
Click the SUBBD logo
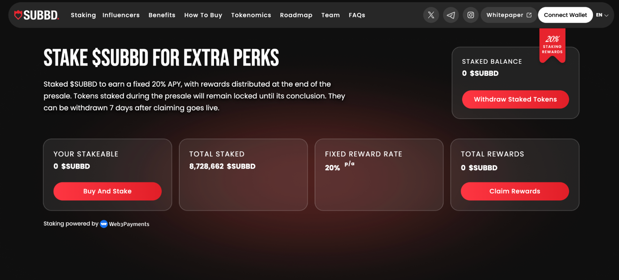point(37,15)
